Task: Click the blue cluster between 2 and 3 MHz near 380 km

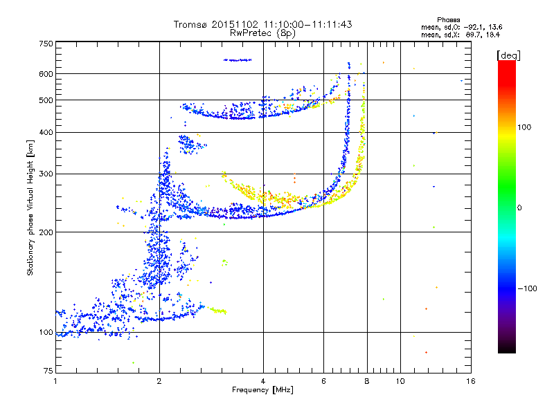Action: click(x=191, y=144)
